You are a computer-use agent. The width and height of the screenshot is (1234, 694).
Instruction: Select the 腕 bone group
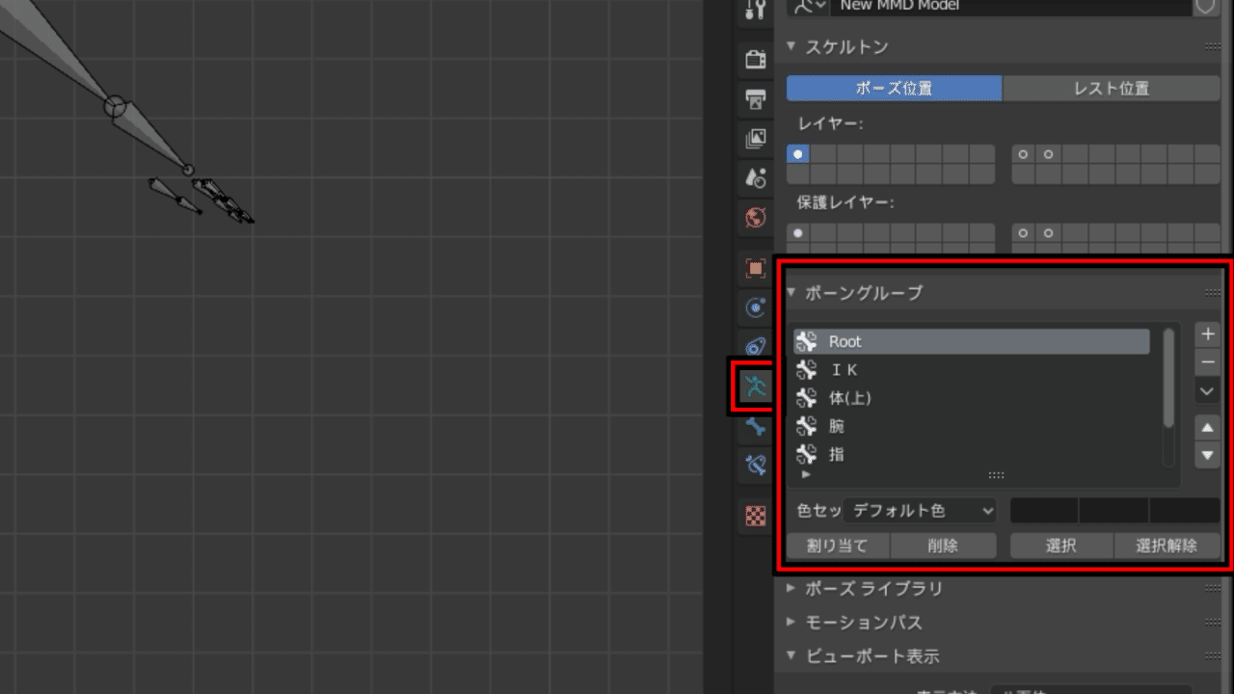[972, 425]
